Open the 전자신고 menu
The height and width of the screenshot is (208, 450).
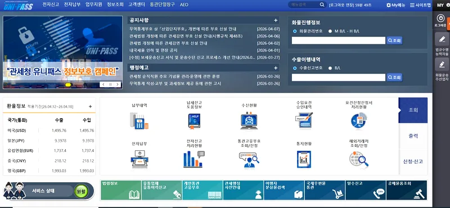[51, 4]
